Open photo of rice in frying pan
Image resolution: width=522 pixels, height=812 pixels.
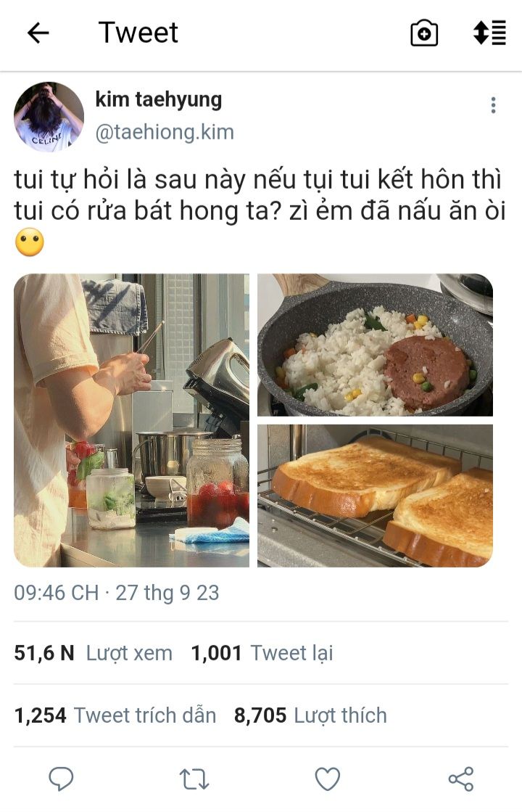[375, 345]
